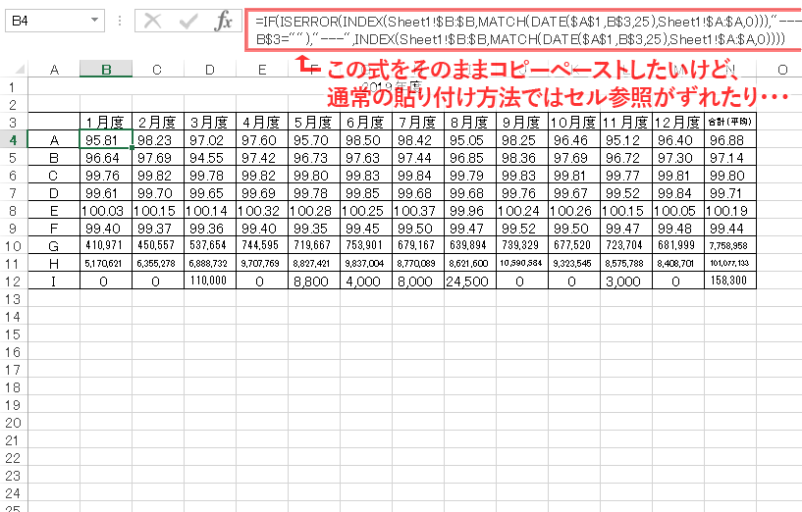The width and height of the screenshot is (802, 512).
Task: Click the formula bar resize dots handle
Action: click(120, 21)
